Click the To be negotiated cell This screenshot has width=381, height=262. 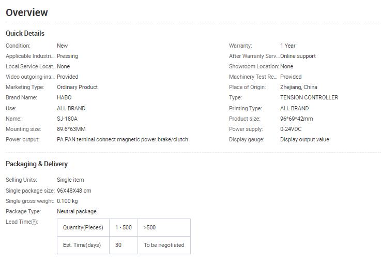[x=164, y=245]
